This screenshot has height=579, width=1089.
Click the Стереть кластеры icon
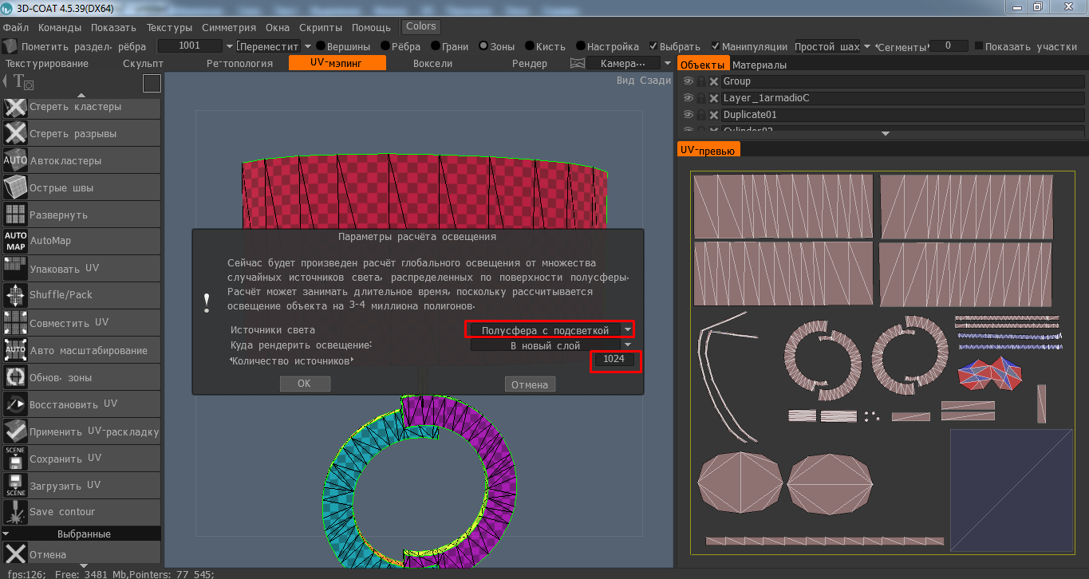pyautogui.click(x=15, y=107)
